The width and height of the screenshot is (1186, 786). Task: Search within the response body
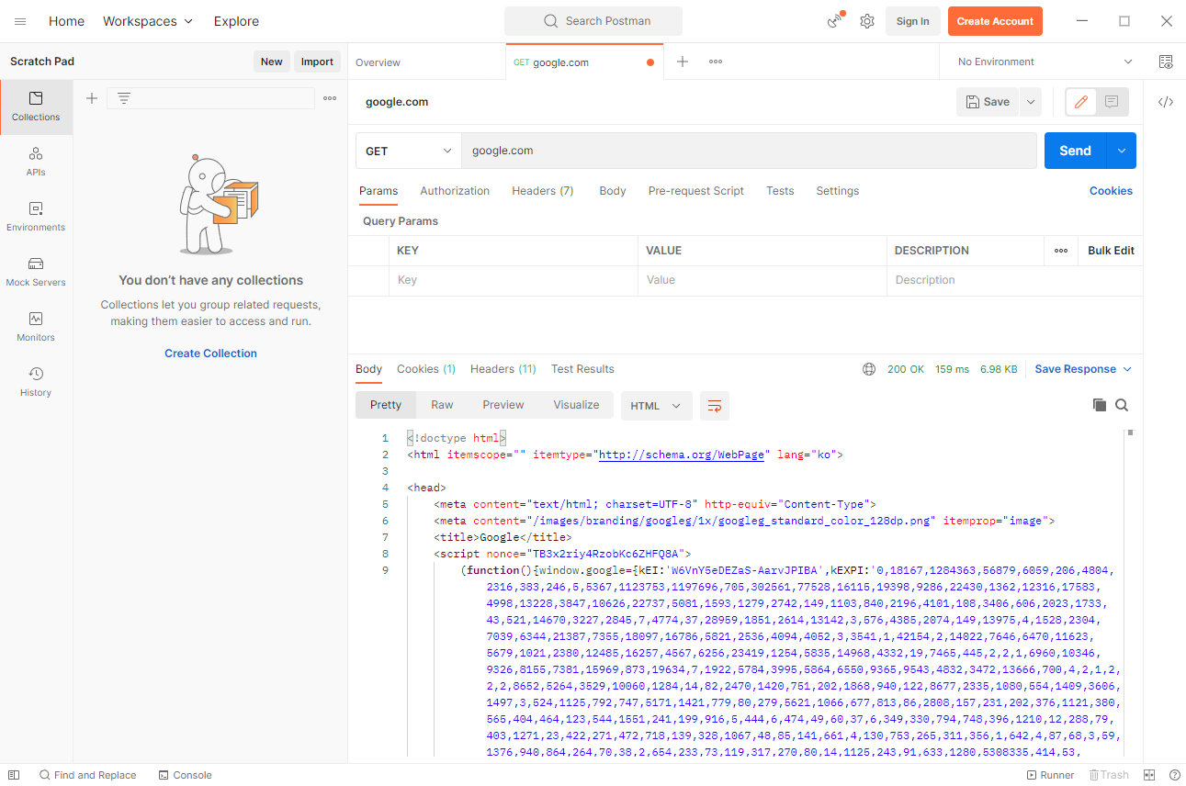(1122, 405)
